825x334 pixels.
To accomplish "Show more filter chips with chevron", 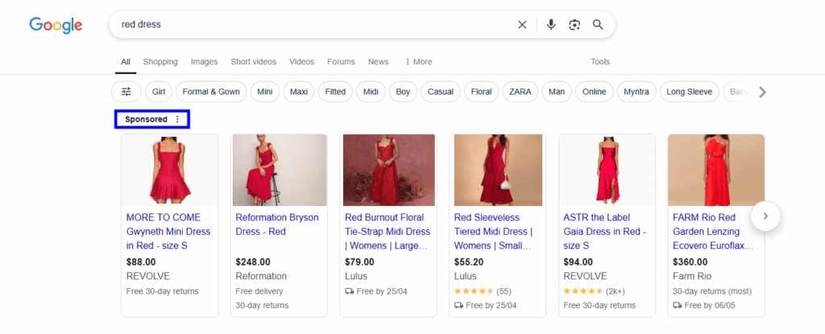I will click(762, 92).
